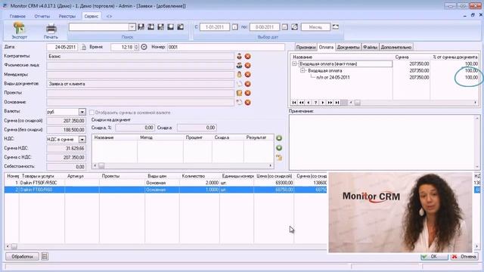The image size is (484, 272).
Task: Click the Обработки button
Action: click(22, 256)
